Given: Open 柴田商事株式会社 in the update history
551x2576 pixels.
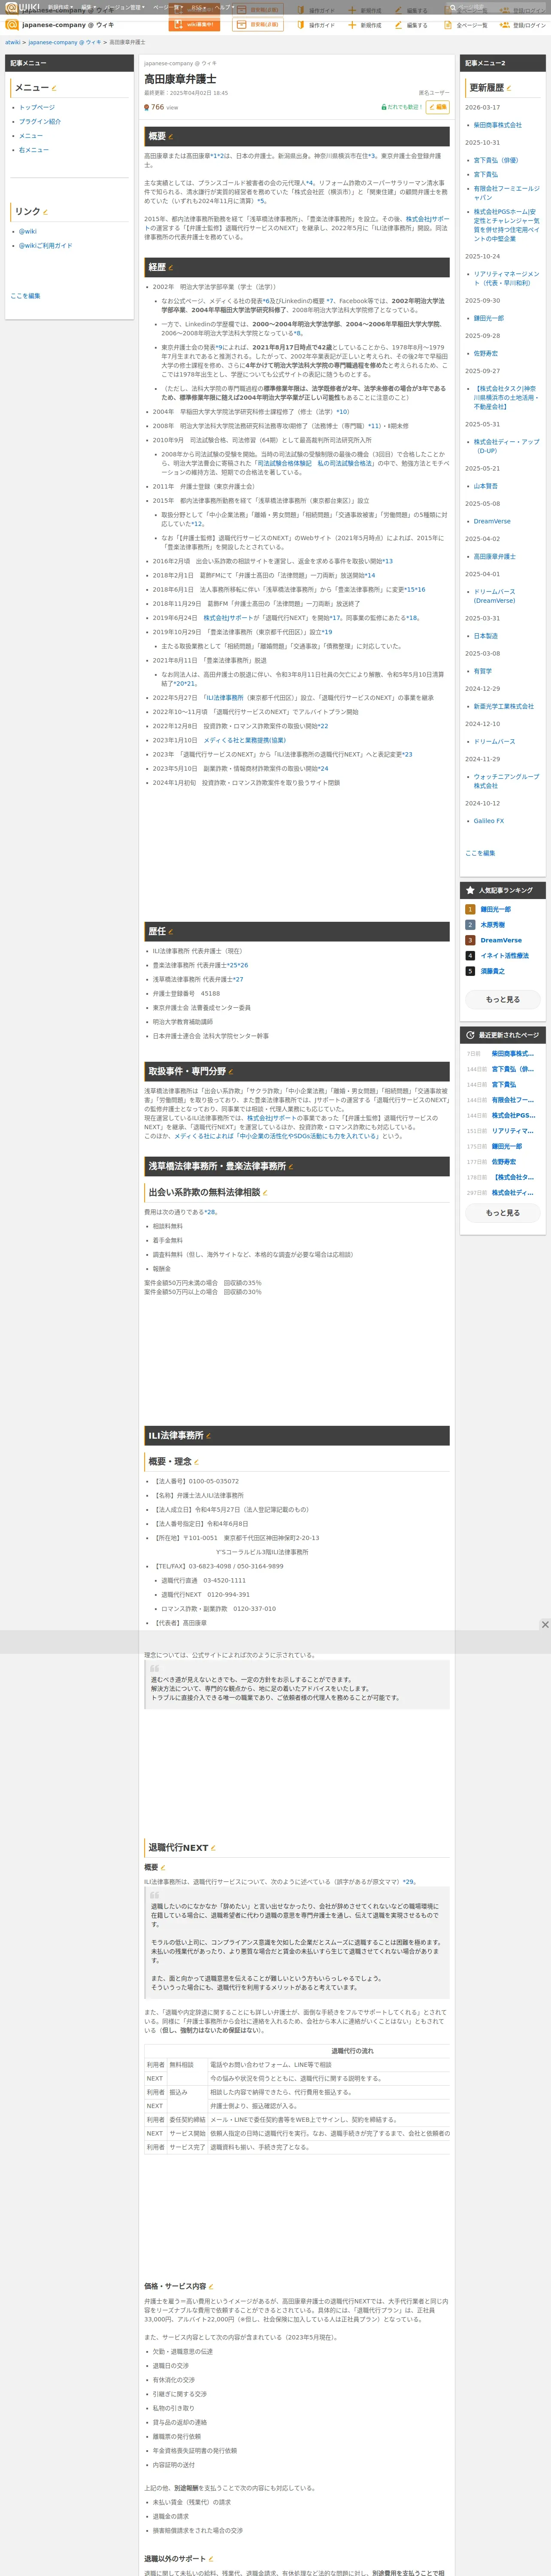Looking at the screenshot, I should pos(498,125).
